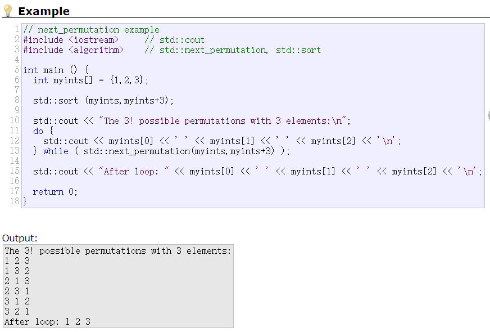Screen dimensions: 490x332
Task: Click the next_permutation example comment line
Action: click(x=91, y=30)
